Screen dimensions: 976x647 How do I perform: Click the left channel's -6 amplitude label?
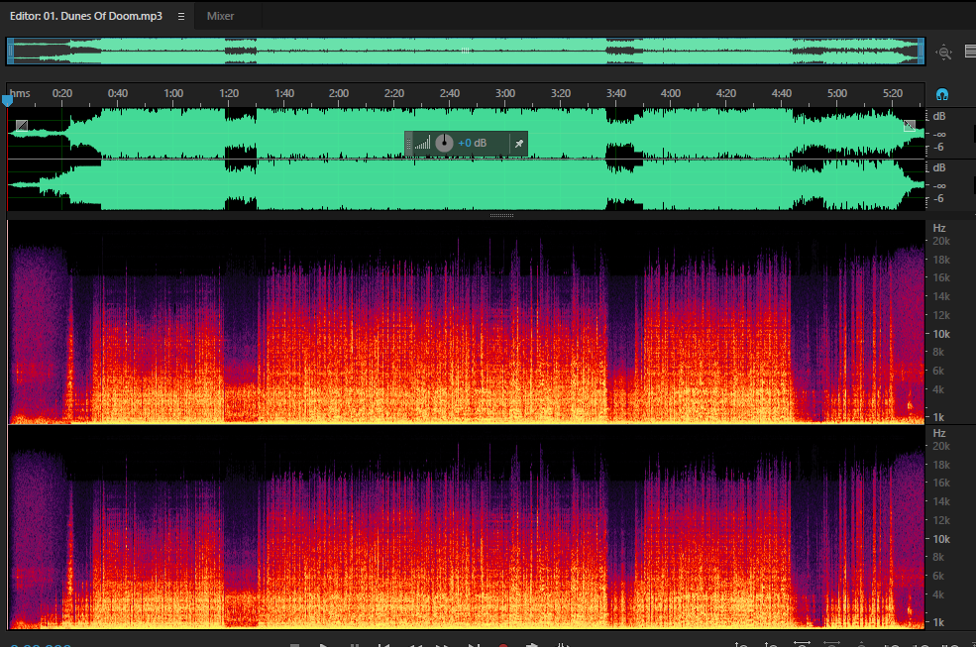pos(939,148)
